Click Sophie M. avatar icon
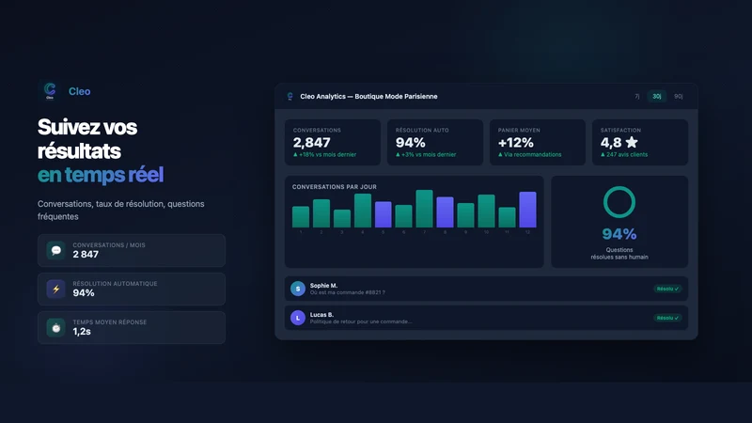 (x=298, y=289)
